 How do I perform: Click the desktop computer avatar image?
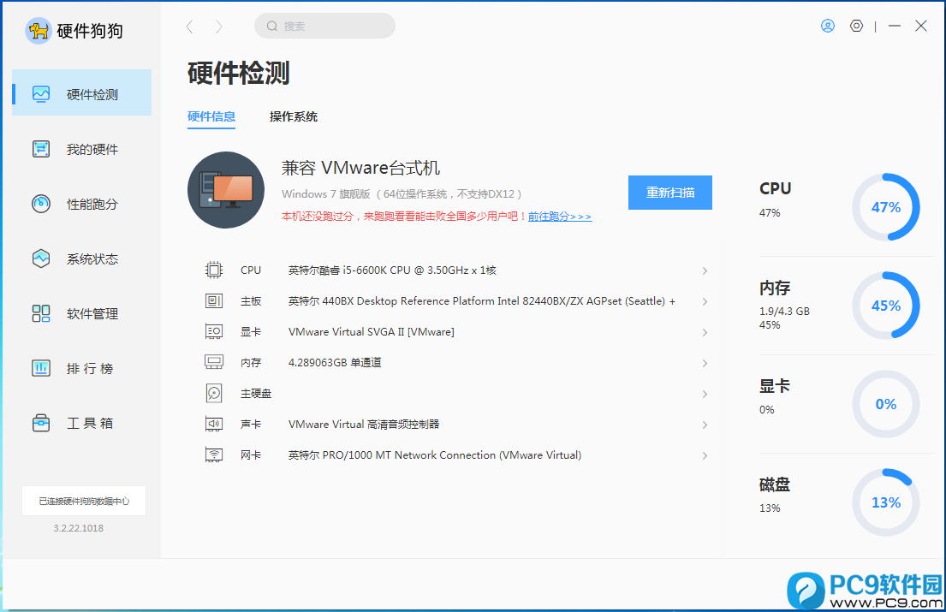click(226, 190)
